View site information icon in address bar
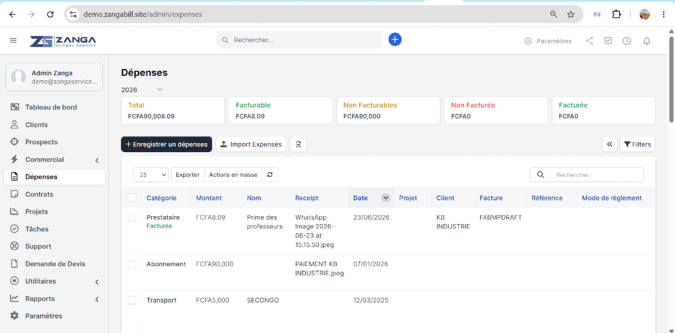Image resolution: width=675 pixels, height=333 pixels. (73, 14)
